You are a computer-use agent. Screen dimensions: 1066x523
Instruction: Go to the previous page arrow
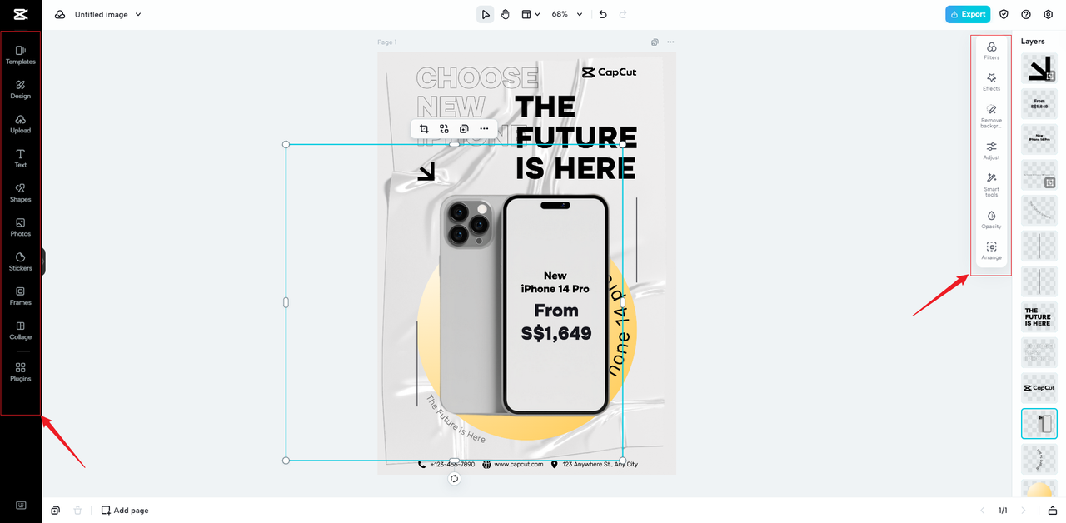[x=982, y=511]
